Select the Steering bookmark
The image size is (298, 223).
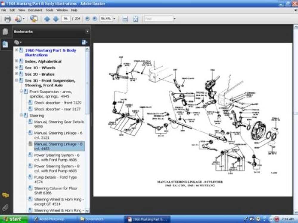point(37,115)
